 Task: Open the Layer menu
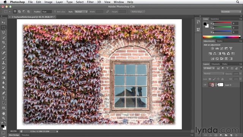click(59, 2)
